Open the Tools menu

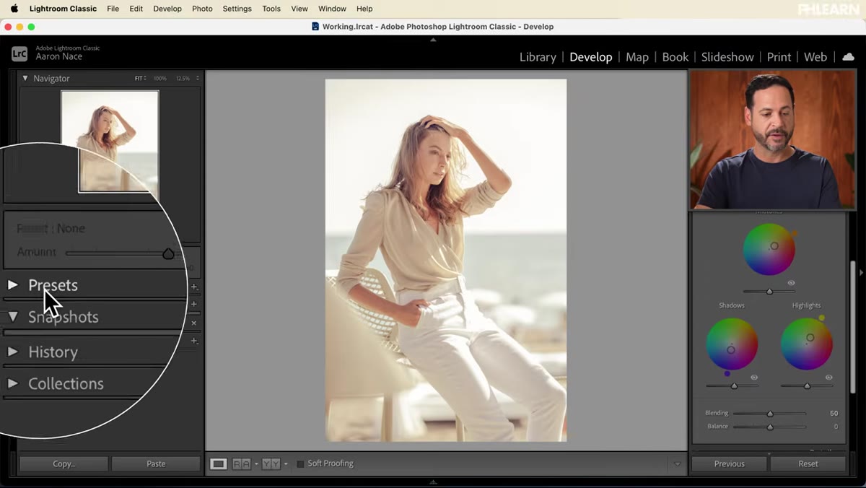[x=271, y=9]
